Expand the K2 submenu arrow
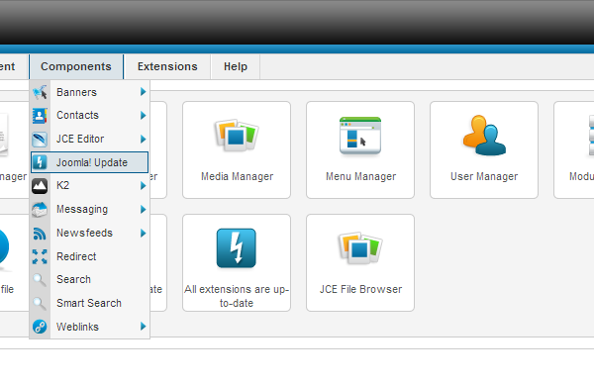The width and height of the screenshot is (594, 385). point(143,185)
